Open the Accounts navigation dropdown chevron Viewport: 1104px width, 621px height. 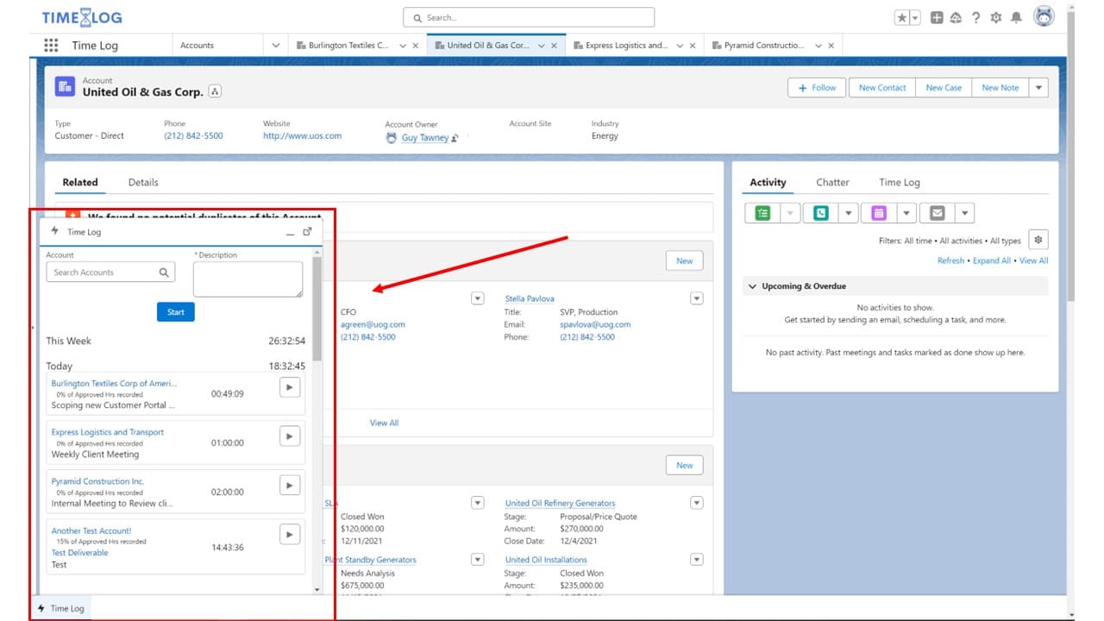(x=276, y=46)
